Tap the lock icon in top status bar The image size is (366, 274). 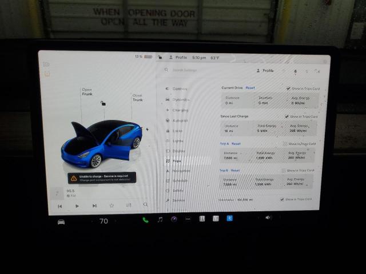pos(160,57)
